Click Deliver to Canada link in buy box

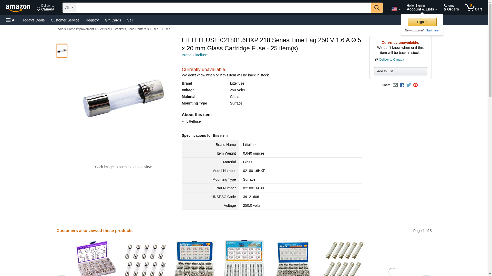tap(391, 60)
